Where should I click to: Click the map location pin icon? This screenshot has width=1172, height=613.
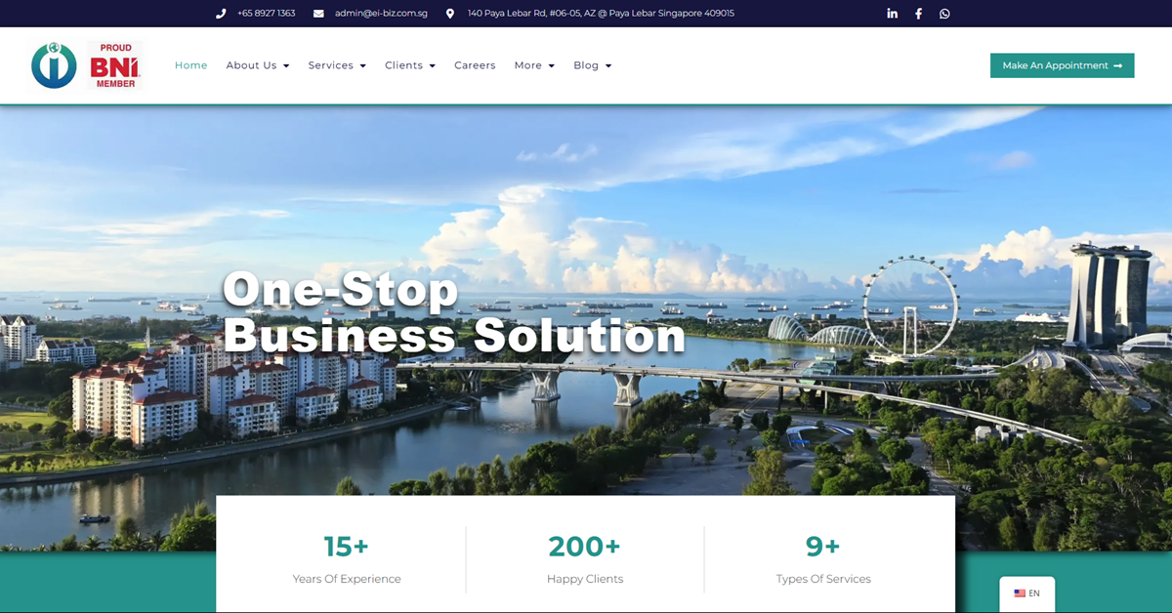coord(450,14)
